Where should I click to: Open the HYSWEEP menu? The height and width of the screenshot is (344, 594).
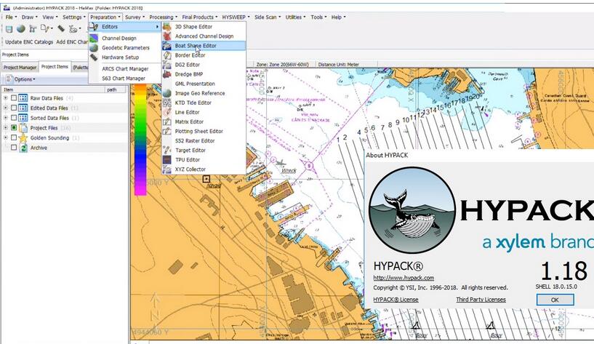click(x=236, y=17)
